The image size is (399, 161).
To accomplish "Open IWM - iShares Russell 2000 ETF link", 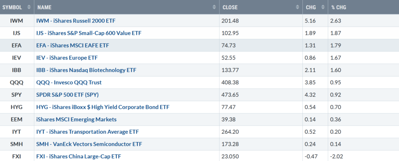I will (76, 21).
